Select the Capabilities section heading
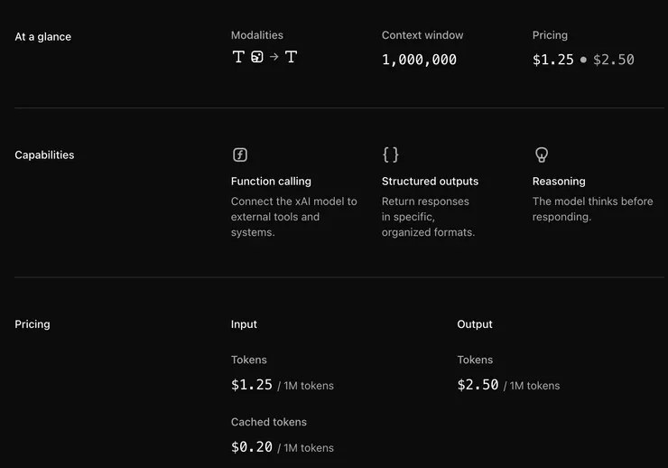 point(44,154)
